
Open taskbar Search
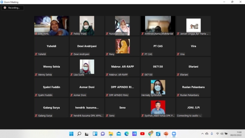click(x=79, y=134)
